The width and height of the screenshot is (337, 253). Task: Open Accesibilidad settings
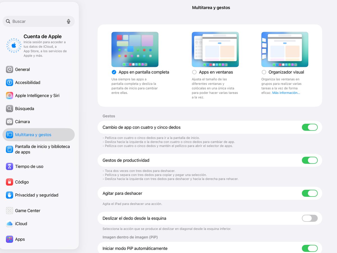point(38,82)
